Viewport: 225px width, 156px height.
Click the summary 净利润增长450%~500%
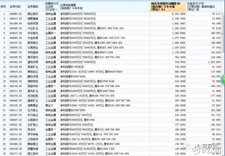(73, 76)
